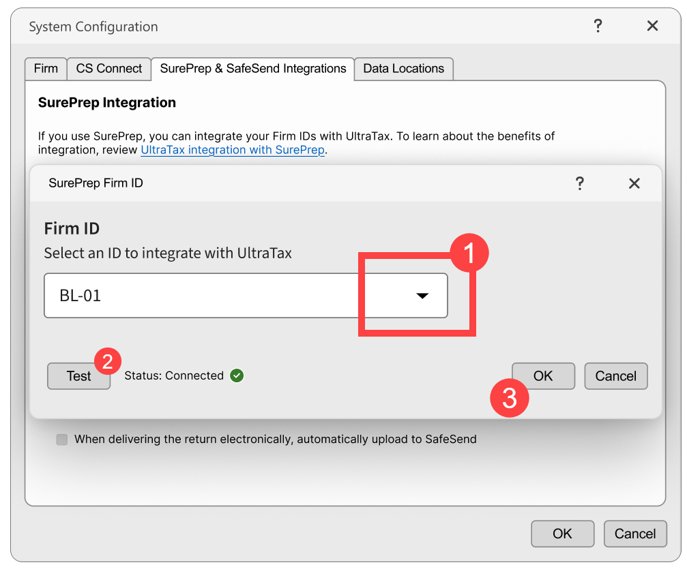The width and height of the screenshot is (687, 569).
Task: Click the help icon in SurePrep Firm ID dialog
Action: coord(580,183)
